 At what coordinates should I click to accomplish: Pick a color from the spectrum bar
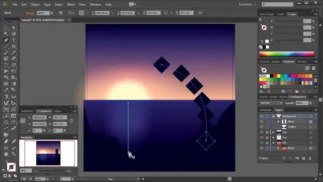tap(287, 54)
